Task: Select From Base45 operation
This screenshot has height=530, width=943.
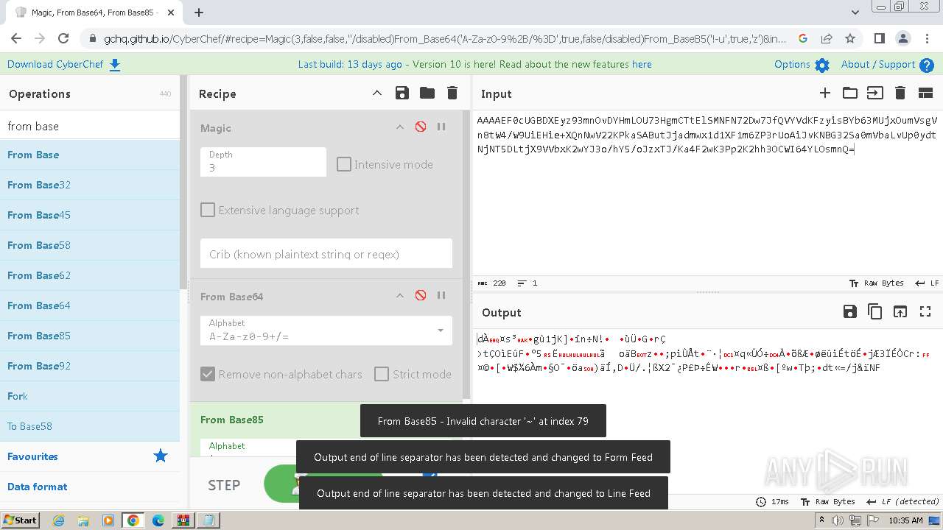Action: (90, 215)
